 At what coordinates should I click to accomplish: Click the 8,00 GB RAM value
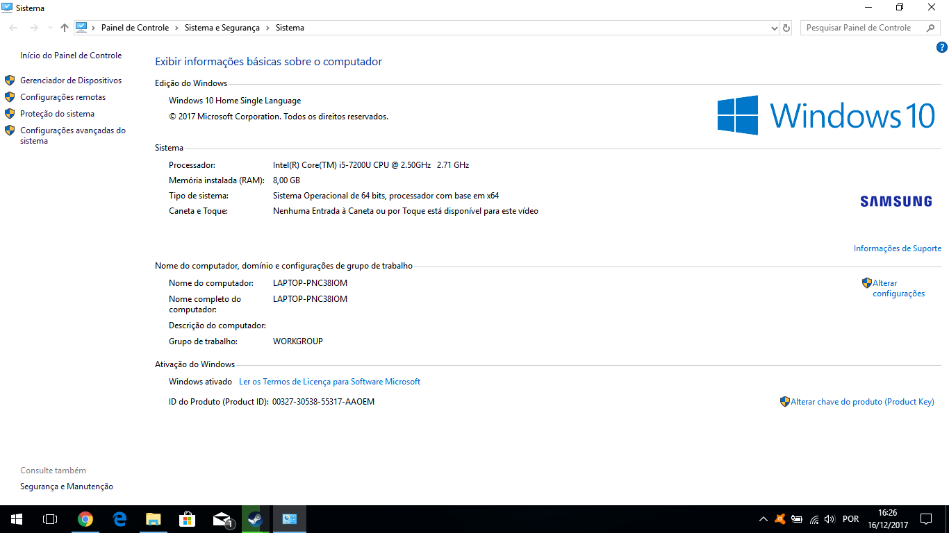pyautogui.click(x=286, y=180)
